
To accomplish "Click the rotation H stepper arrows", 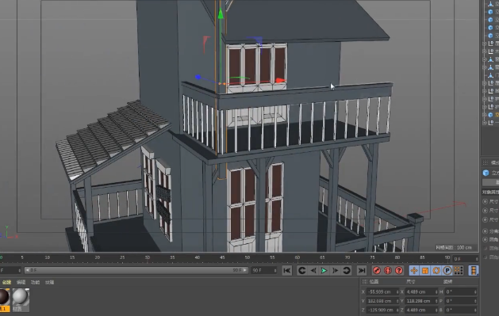I will pyautogui.click(x=476, y=292).
